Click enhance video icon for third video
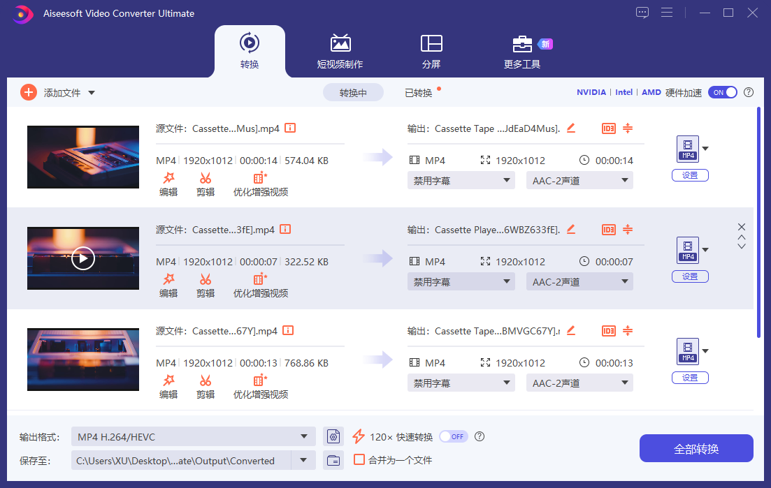The height and width of the screenshot is (488, 771). pyautogui.click(x=260, y=381)
